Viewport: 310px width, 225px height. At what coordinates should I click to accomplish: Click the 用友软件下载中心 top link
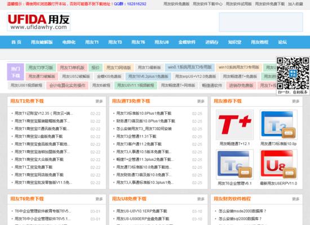207,4
